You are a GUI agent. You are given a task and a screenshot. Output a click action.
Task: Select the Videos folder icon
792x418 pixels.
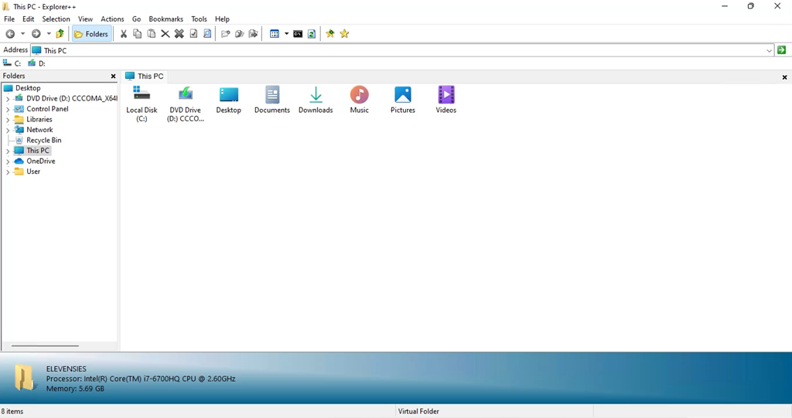[x=446, y=100]
